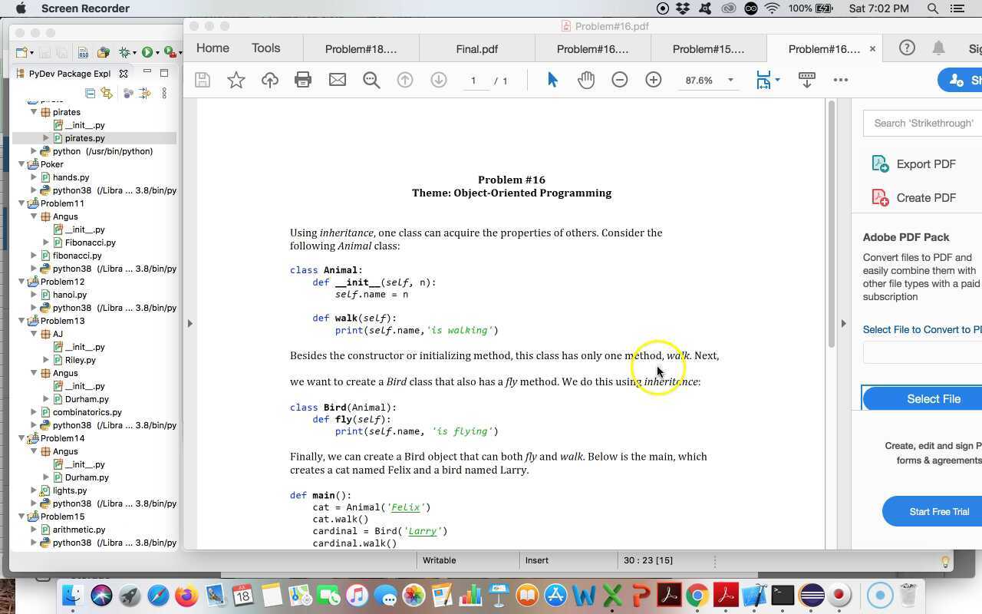982x614 pixels.
Task: Collapse All in PyDev Package Explorer toolbar
Action: (x=90, y=92)
